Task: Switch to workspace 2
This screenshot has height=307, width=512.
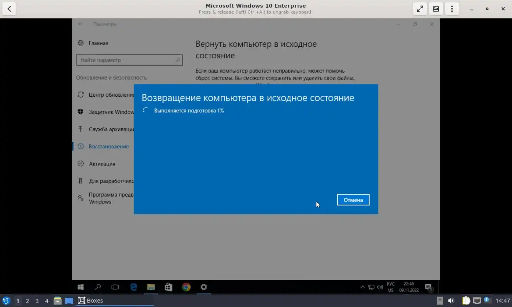Action: (27, 301)
